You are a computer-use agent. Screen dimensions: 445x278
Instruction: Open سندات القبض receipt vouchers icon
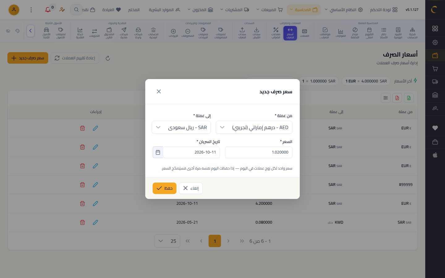256,33
